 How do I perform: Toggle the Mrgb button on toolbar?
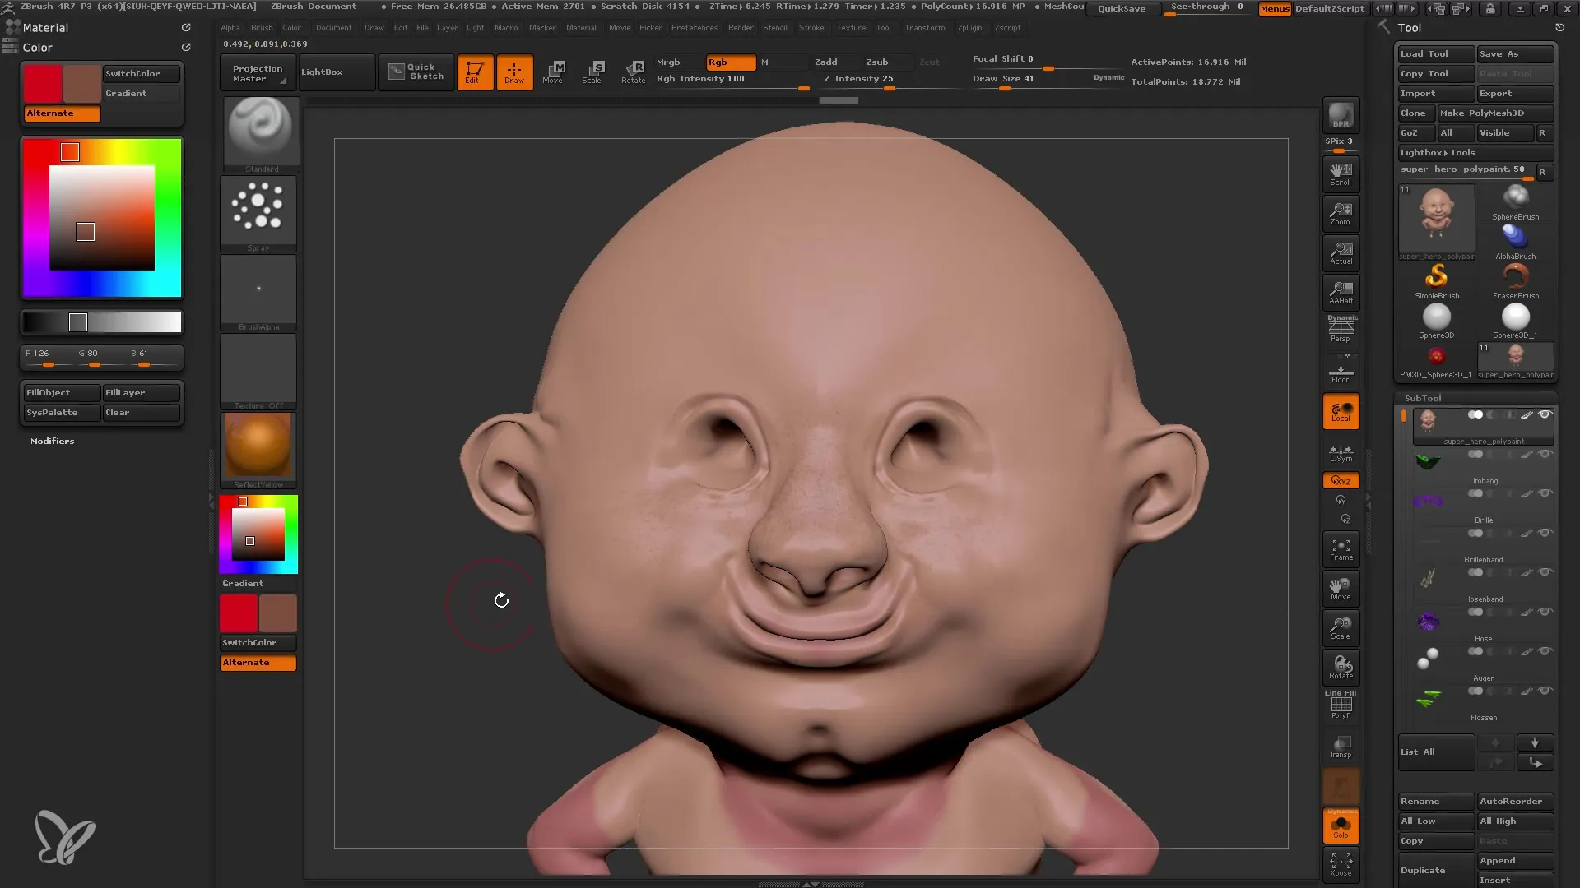667,62
